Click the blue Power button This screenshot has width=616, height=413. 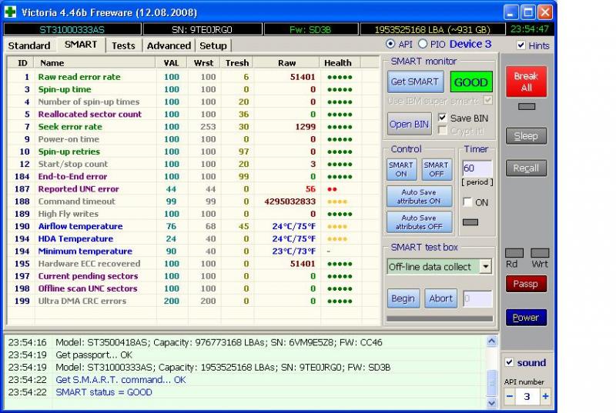click(x=526, y=318)
